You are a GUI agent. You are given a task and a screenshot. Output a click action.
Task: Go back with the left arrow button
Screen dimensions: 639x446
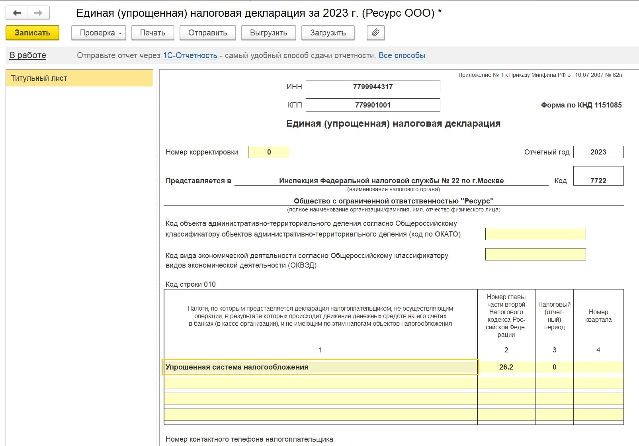click(17, 13)
